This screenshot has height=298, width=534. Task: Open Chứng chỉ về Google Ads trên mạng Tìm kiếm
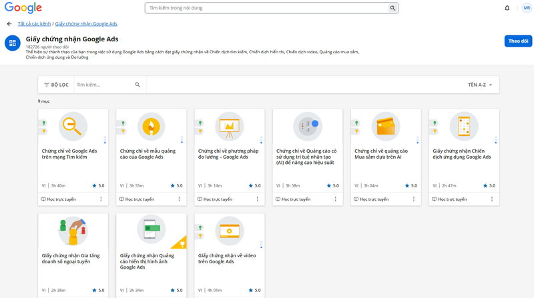[x=69, y=154]
